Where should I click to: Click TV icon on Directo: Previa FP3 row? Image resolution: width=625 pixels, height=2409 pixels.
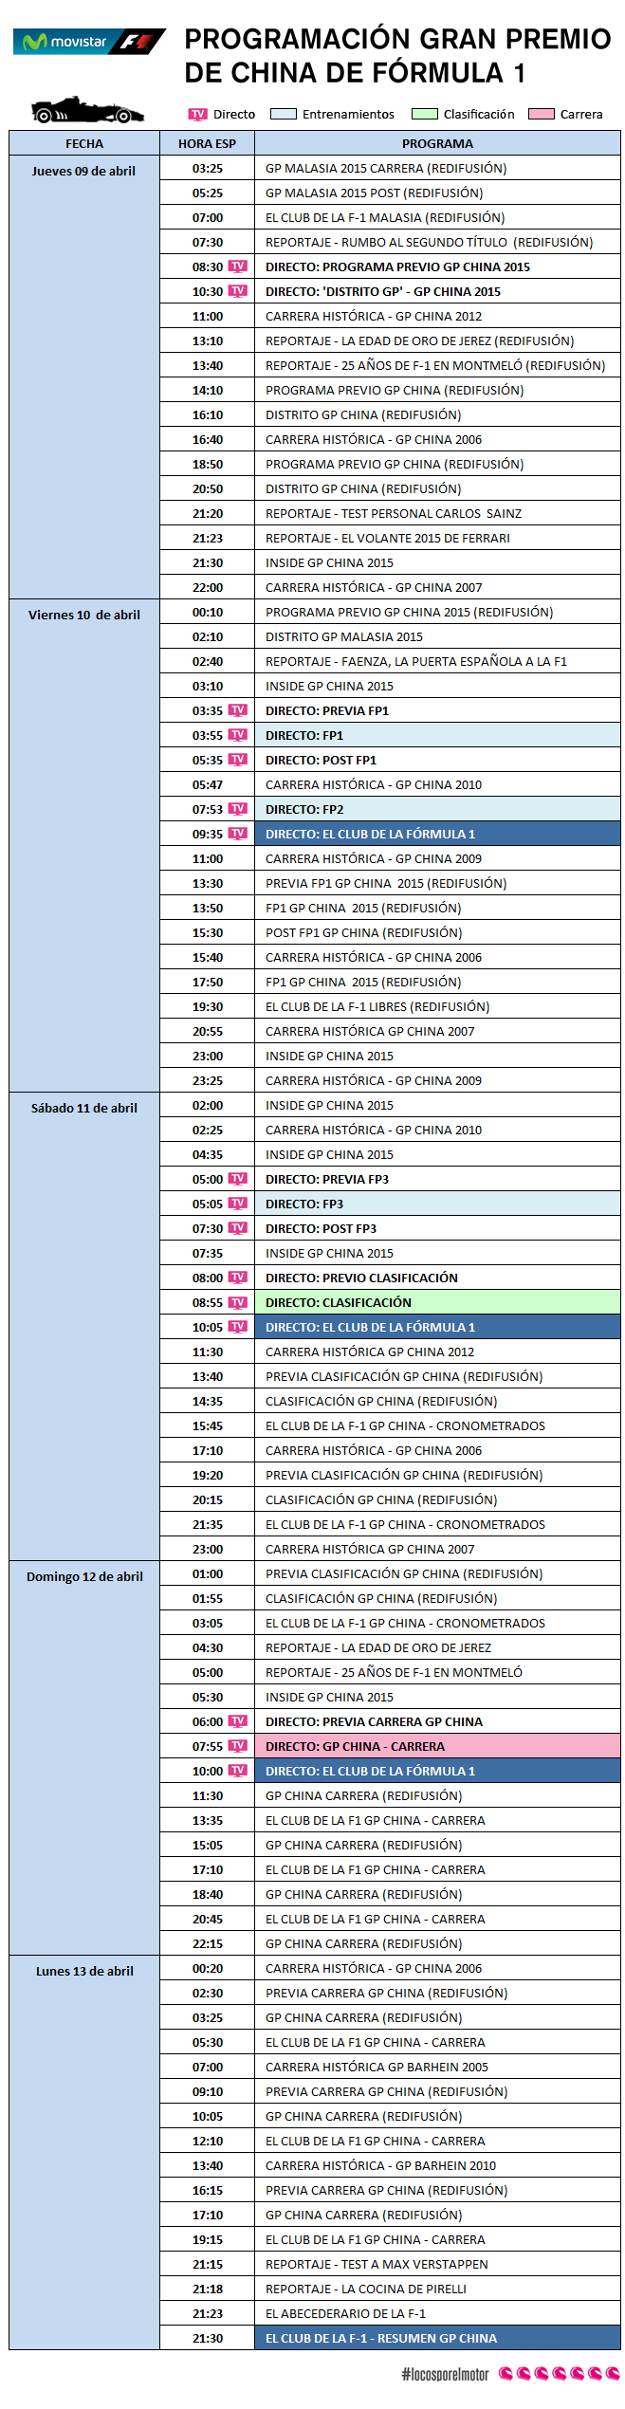tap(237, 1179)
